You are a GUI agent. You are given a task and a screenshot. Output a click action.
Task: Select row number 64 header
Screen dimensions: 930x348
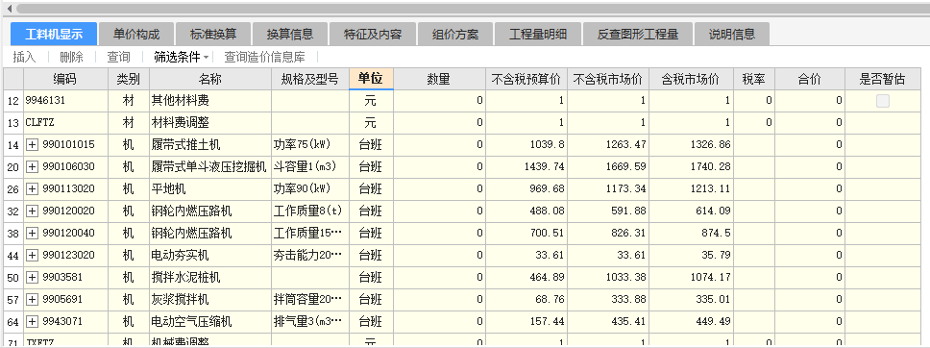click(13, 322)
